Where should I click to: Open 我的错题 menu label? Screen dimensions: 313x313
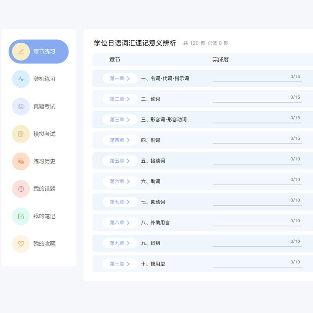coord(44,189)
